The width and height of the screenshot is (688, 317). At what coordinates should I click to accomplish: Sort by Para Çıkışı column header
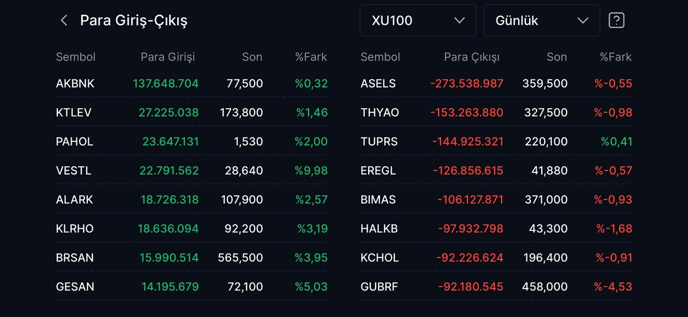coord(472,57)
